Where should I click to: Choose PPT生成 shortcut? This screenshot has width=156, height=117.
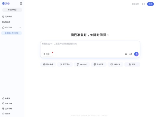(x=82, y=64)
